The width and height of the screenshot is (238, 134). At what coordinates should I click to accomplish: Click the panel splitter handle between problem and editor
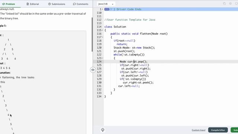(x=93, y=70)
